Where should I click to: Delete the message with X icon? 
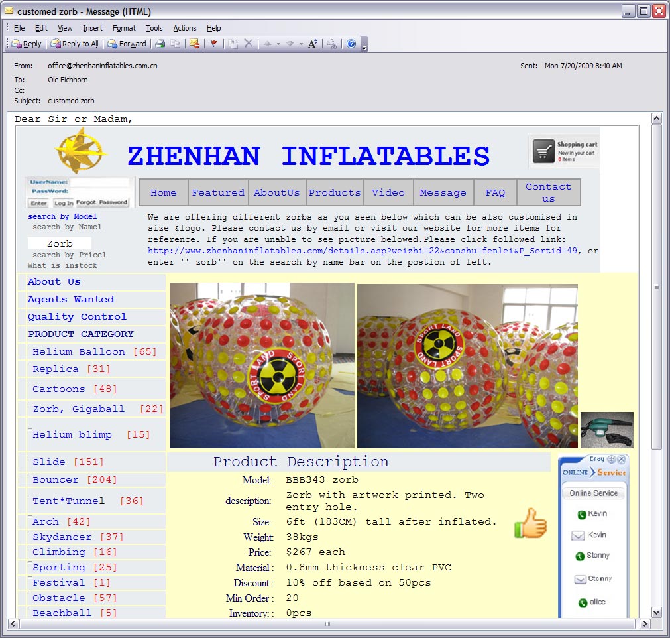[x=249, y=44]
